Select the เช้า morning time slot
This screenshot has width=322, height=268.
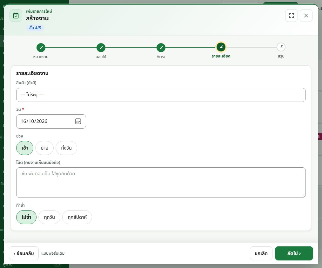point(25,148)
